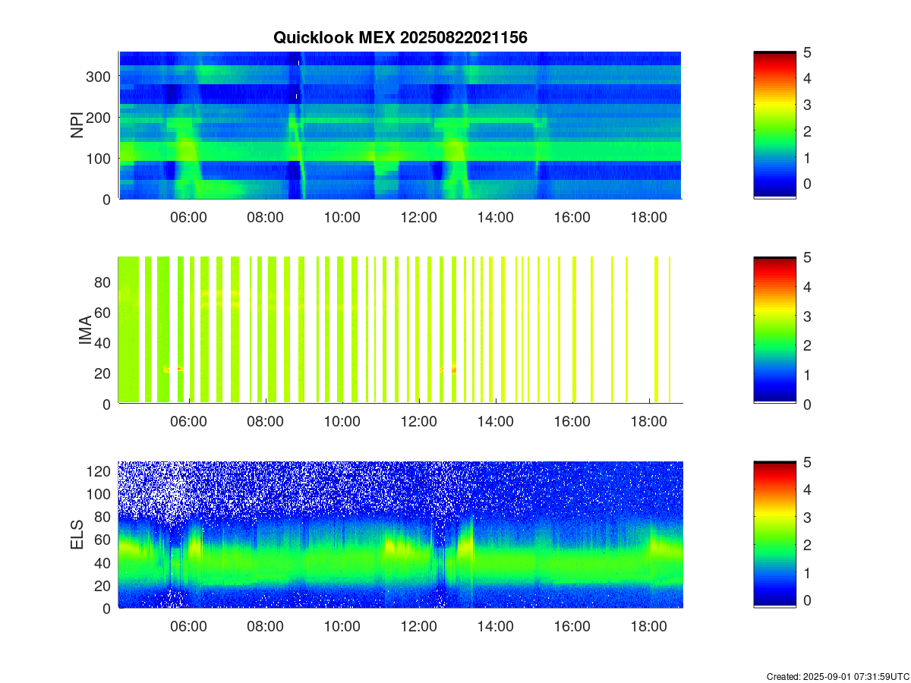Click inside the NPI spectrogram plot
This screenshot has height=683, width=911.
click(x=400, y=125)
